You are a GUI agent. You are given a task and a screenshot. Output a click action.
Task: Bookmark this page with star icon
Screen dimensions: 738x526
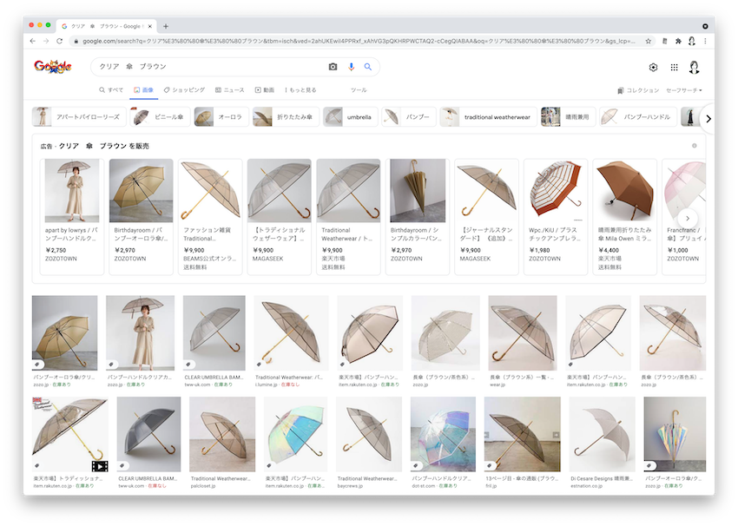[x=648, y=41]
